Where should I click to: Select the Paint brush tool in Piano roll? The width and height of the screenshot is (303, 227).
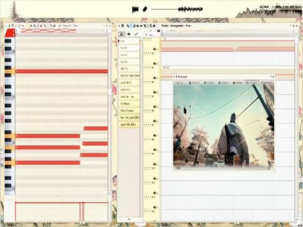(x=35, y=26)
